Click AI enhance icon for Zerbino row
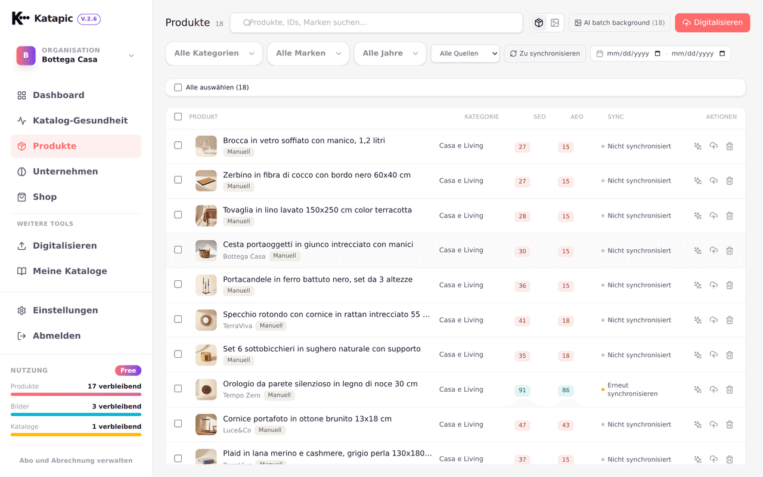This screenshot has width=763, height=477. tap(697, 181)
